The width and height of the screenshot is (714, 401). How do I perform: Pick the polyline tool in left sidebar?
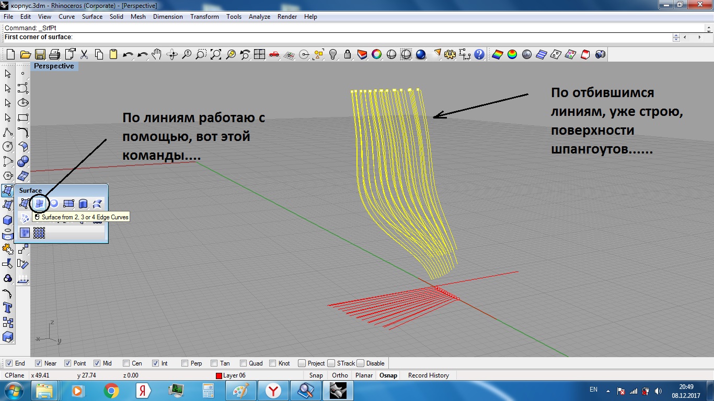(x=8, y=132)
